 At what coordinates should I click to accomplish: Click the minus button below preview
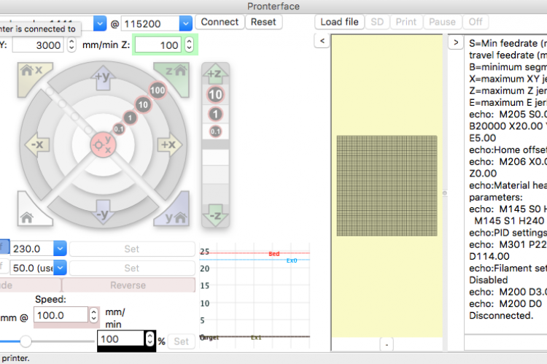(387, 344)
